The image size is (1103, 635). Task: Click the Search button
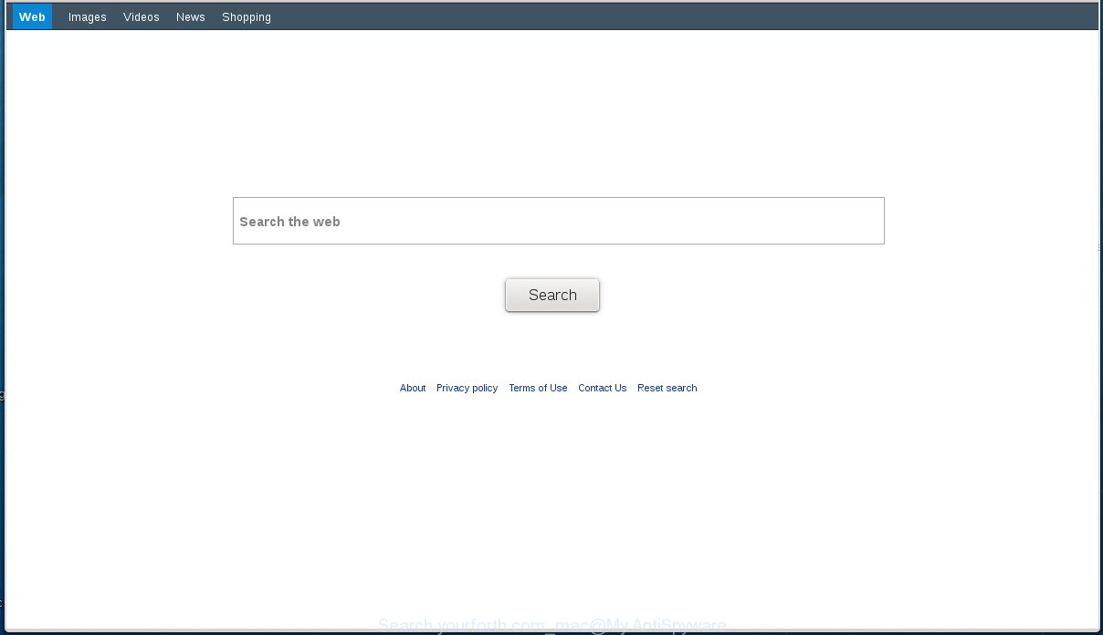pos(552,295)
